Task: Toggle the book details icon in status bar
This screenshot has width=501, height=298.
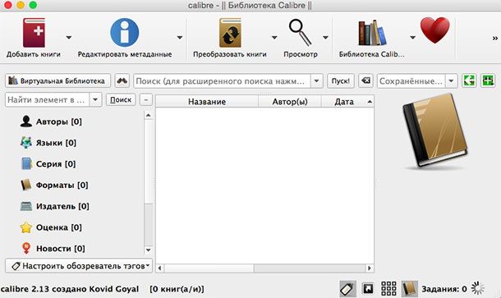Action: (409, 289)
